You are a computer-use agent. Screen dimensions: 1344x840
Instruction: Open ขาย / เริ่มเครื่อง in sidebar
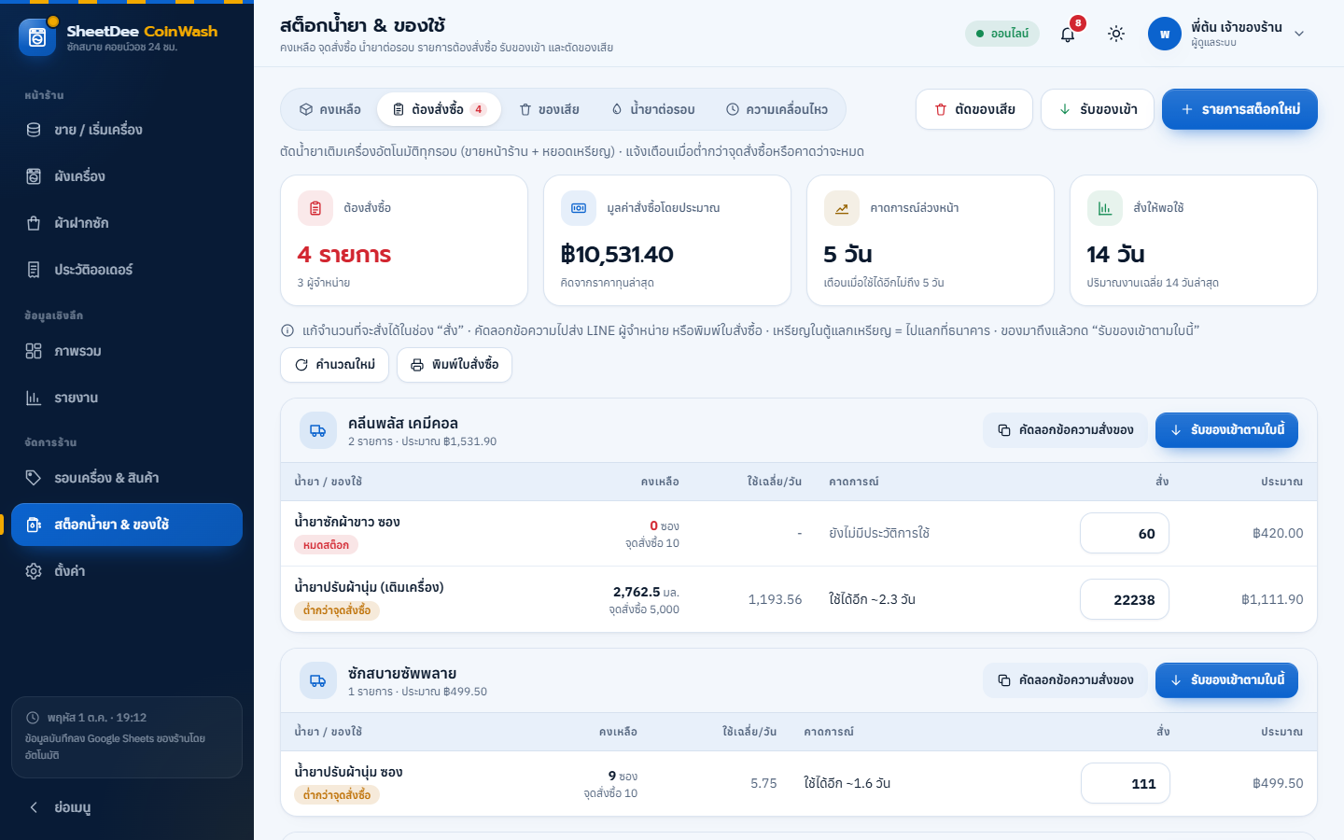click(127, 130)
